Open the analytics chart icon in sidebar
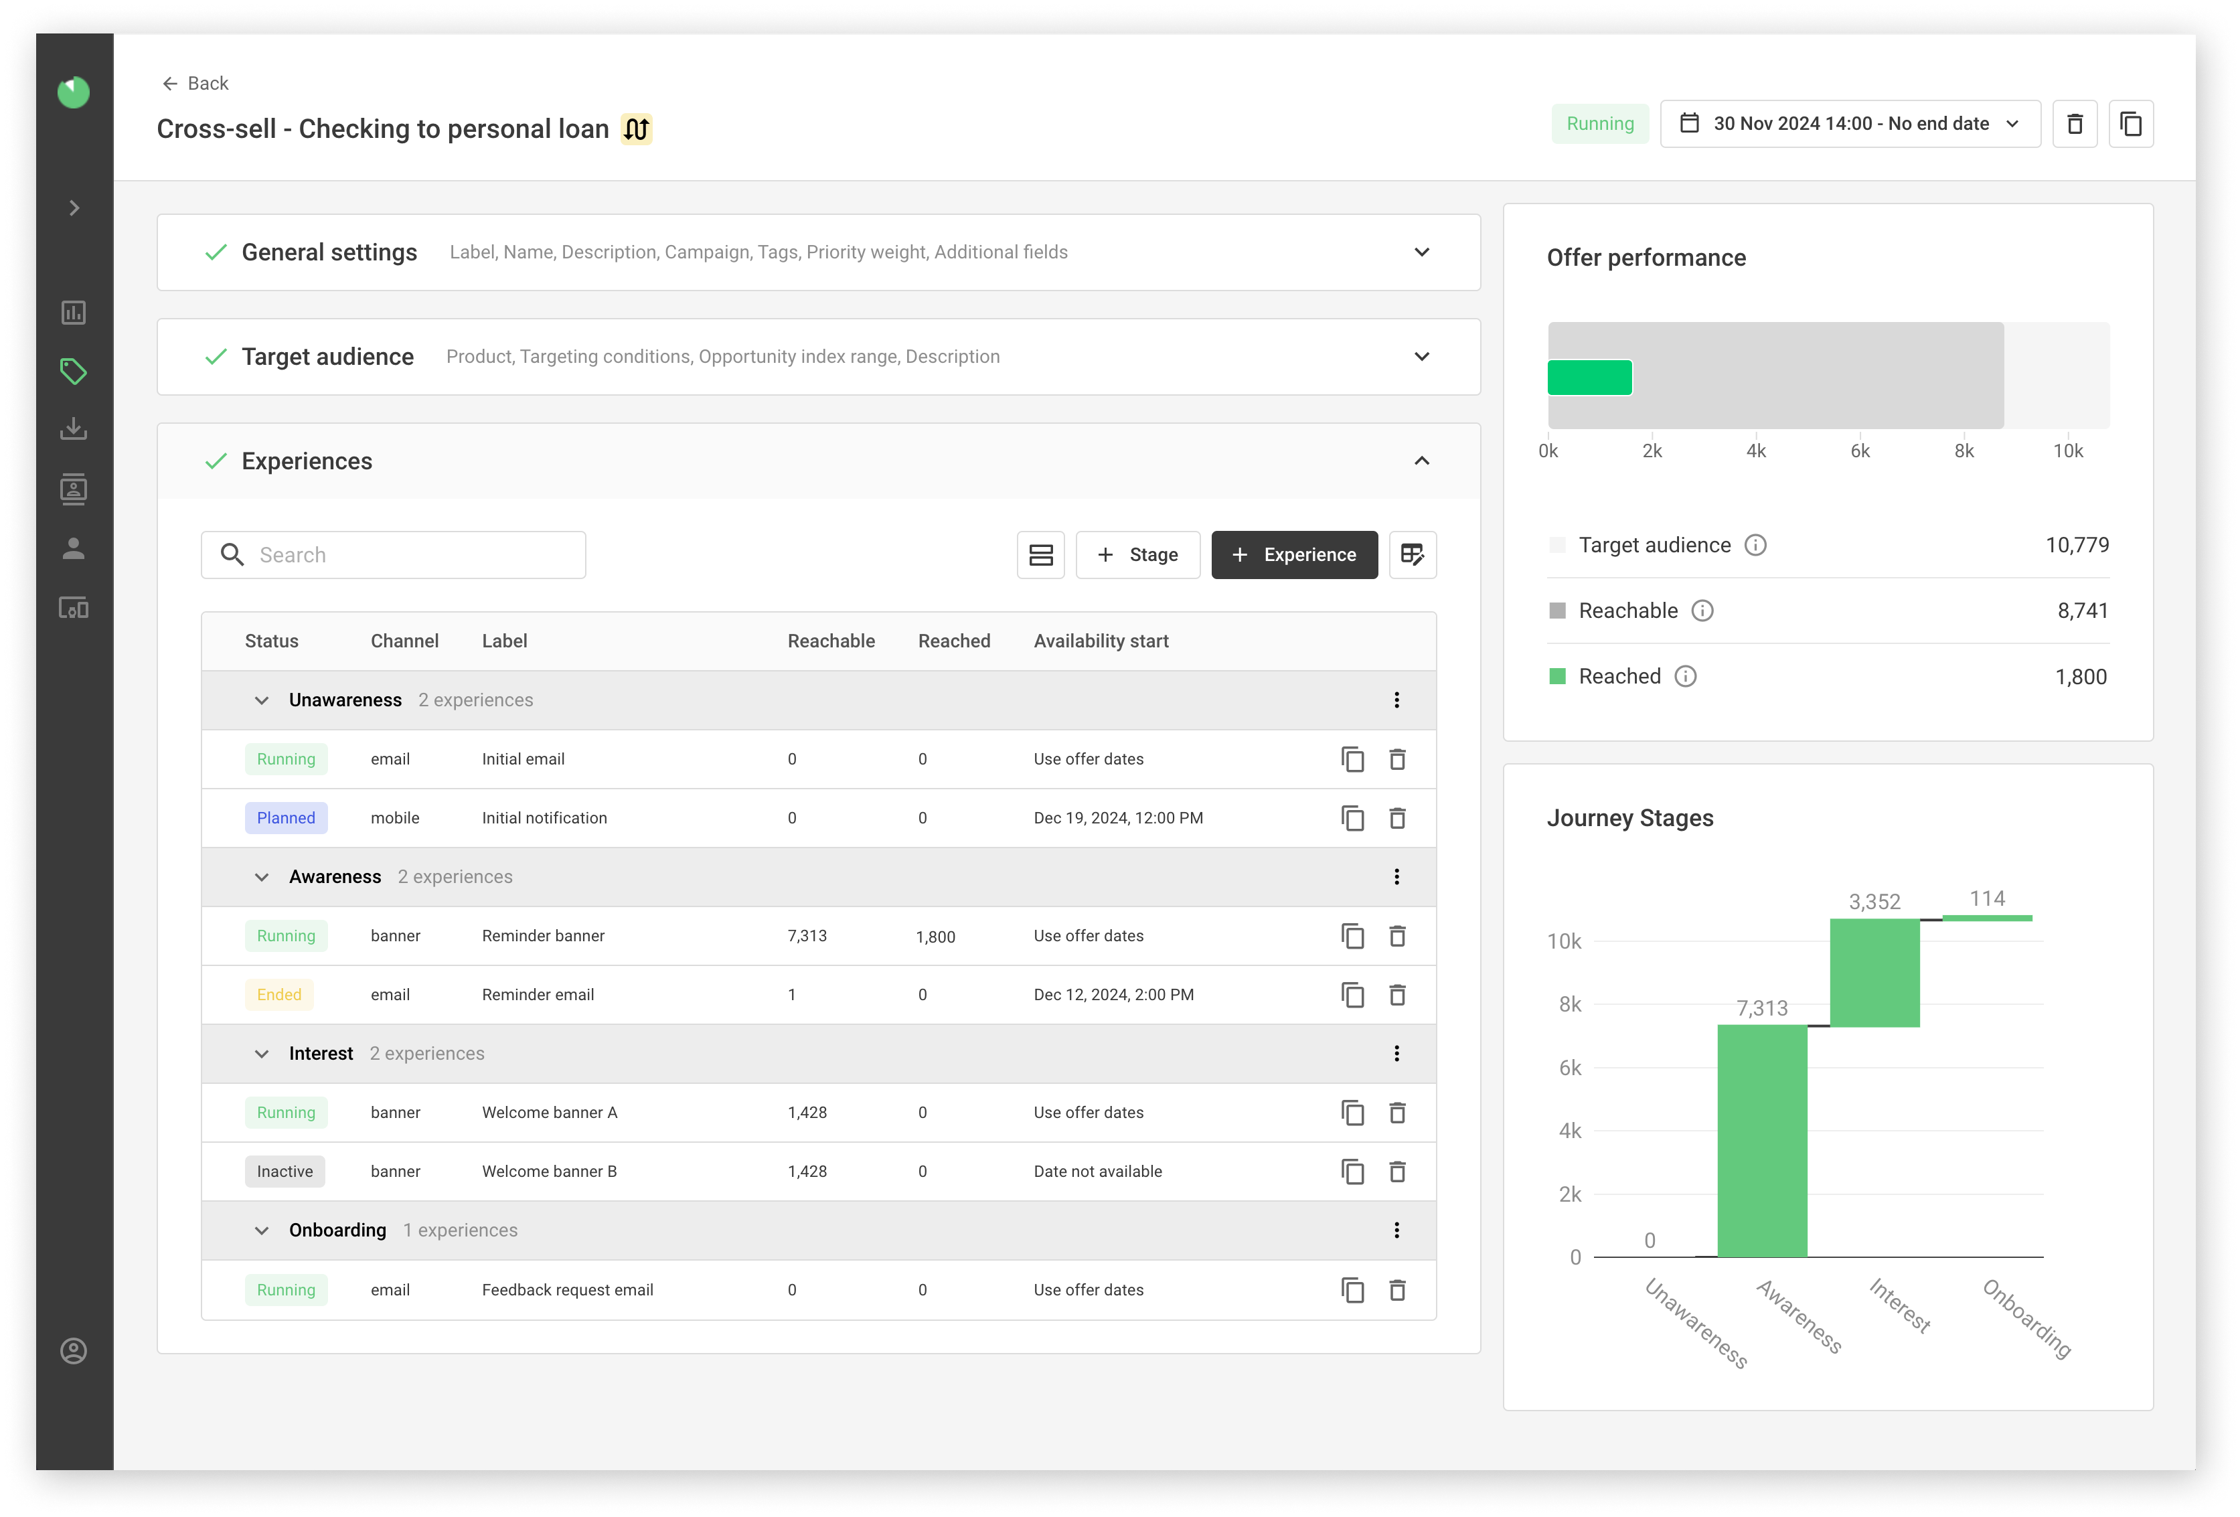The image size is (2240, 1517). click(73, 312)
